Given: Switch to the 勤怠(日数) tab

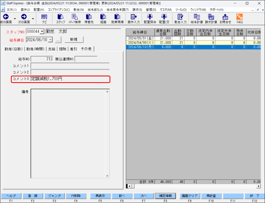Looking at the screenshot, I should click(14, 49).
